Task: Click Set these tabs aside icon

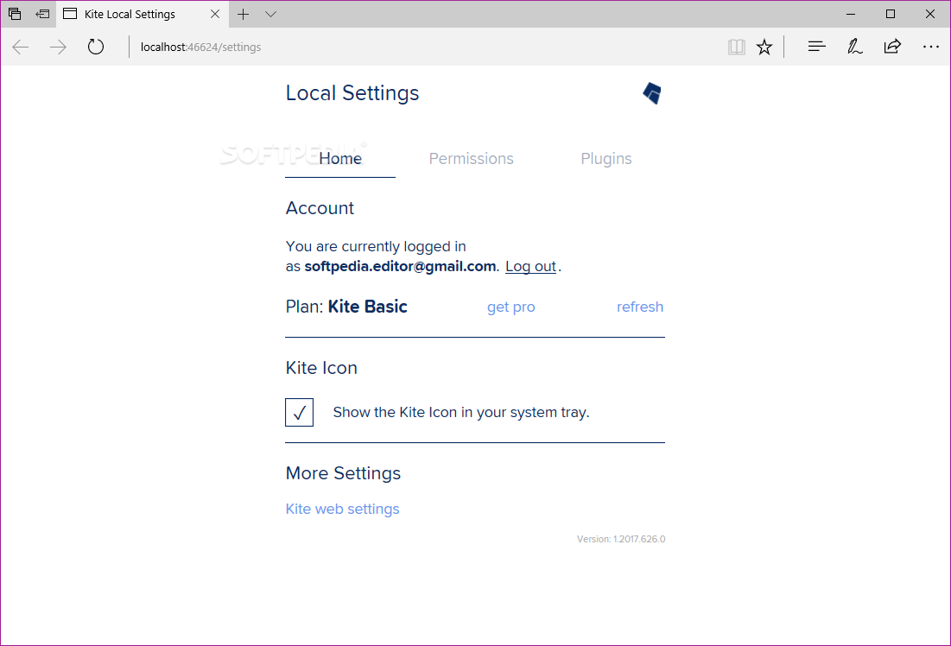Action: click(42, 13)
